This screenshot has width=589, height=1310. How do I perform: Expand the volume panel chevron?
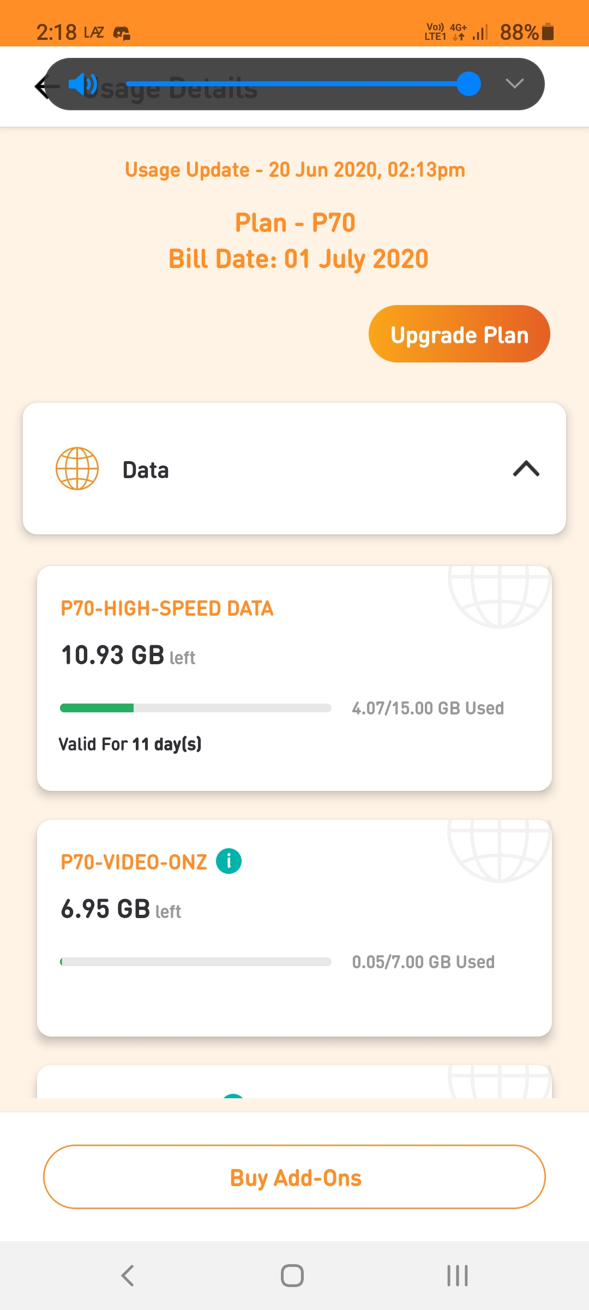point(514,84)
